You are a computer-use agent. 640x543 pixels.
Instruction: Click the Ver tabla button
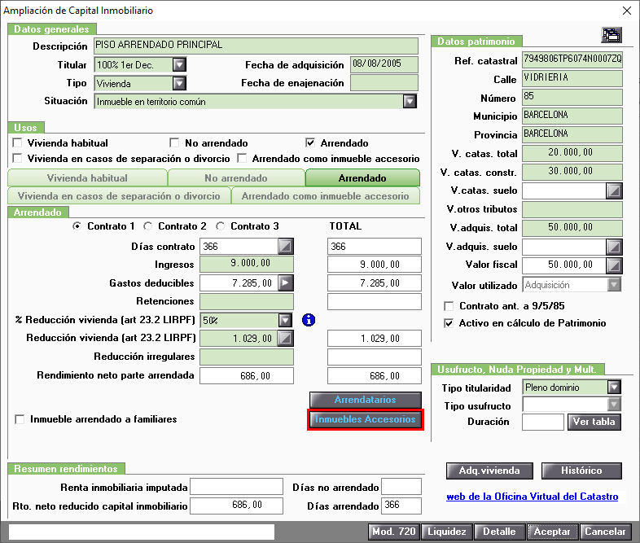(594, 422)
